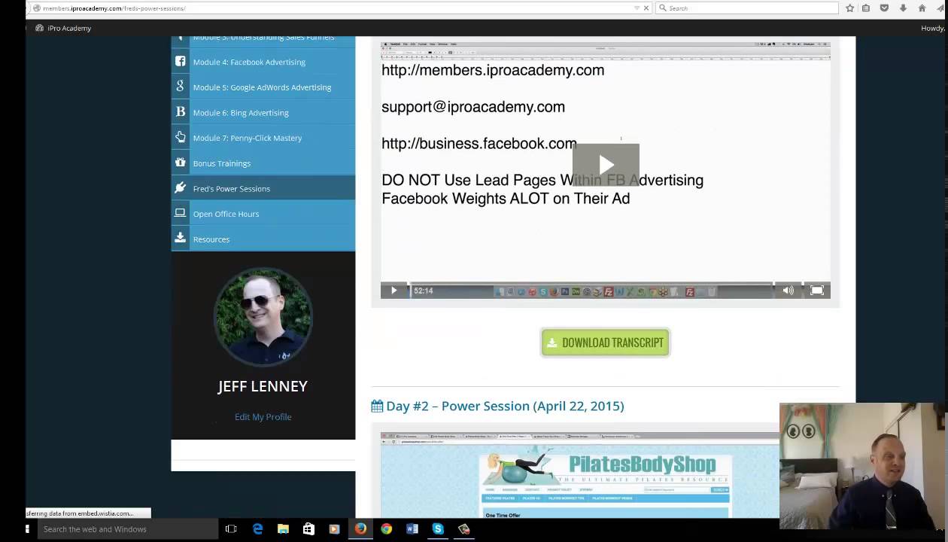
Task: Click the Edit My Profile link
Action: pos(263,416)
